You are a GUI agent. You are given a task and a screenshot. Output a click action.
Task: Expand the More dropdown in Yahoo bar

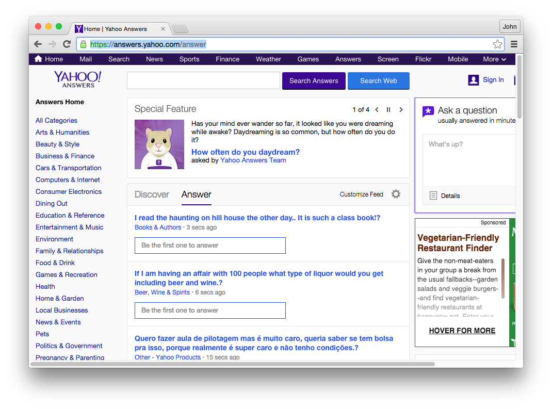click(495, 59)
